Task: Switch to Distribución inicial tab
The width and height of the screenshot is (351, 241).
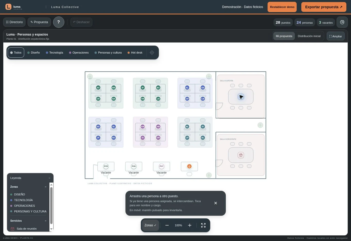Action: coord(309,36)
